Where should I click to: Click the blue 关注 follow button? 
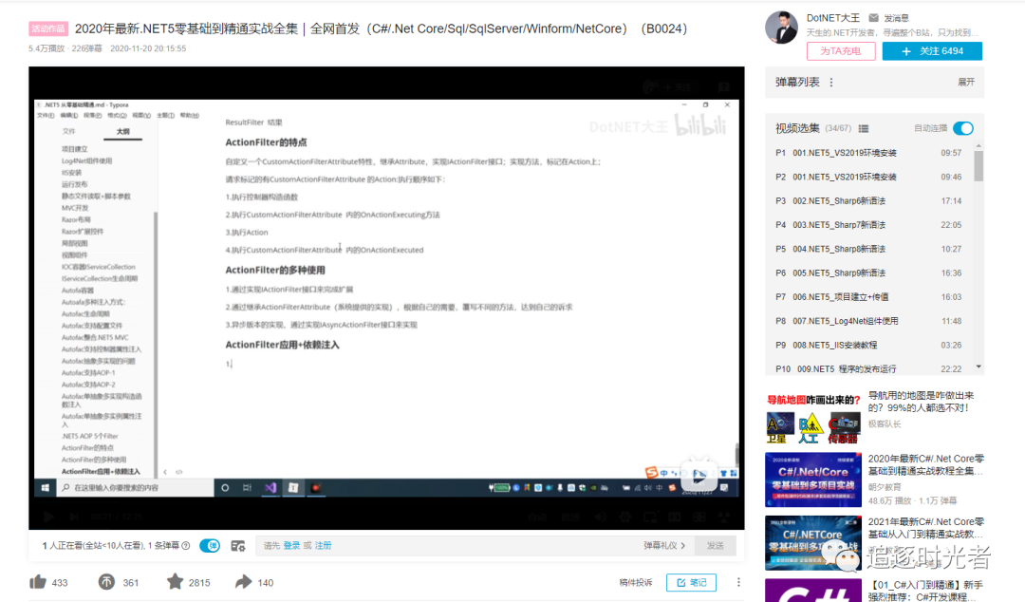[932, 49]
